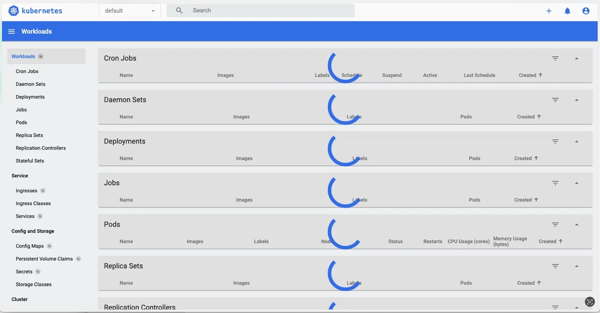Collapse the Cron Jobs card
The width and height of the screenshot is (600, 313).
tap(576, 59)
